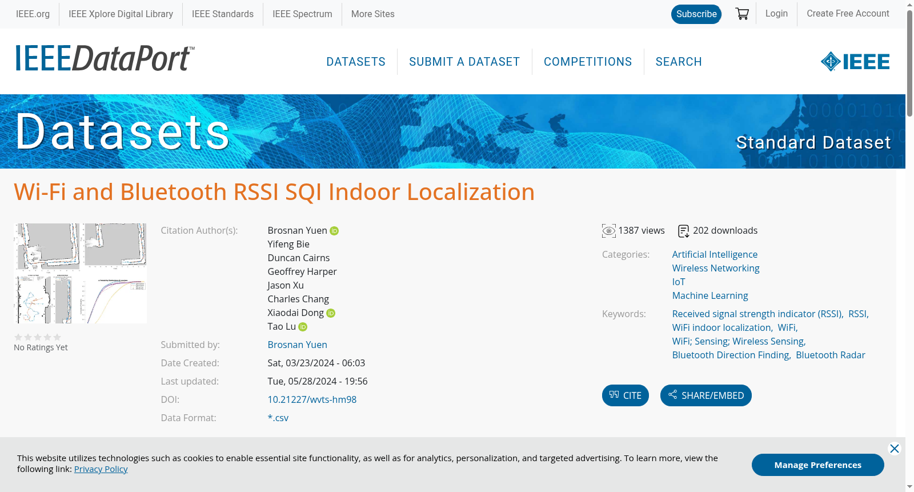Open Submit a Dataset menu item
The image size is (914, 492).
464,62
